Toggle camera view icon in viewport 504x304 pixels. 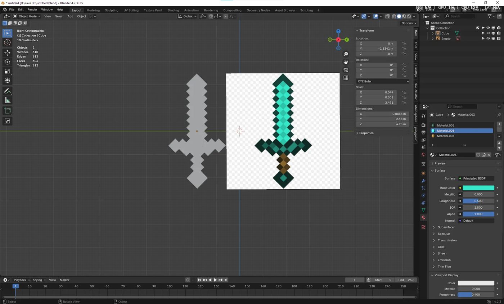[346, 70]
